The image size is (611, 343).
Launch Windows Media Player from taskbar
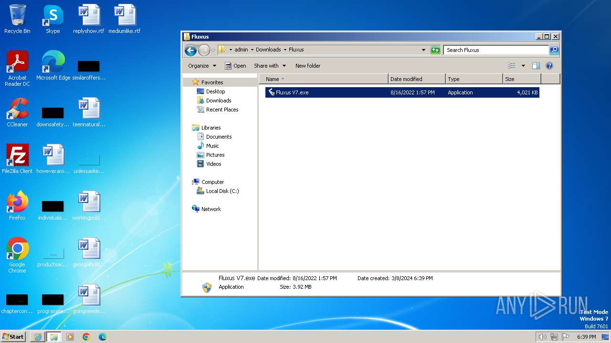pyautogui.click(x=70, y=337)
